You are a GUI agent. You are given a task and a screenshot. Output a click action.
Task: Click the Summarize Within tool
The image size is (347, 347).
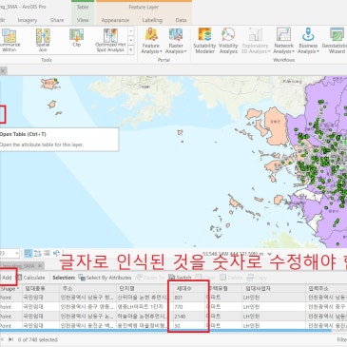click(10, 40)
